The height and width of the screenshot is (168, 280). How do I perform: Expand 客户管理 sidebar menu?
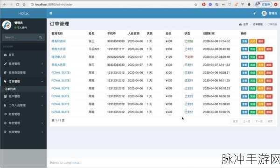(23, 97)
